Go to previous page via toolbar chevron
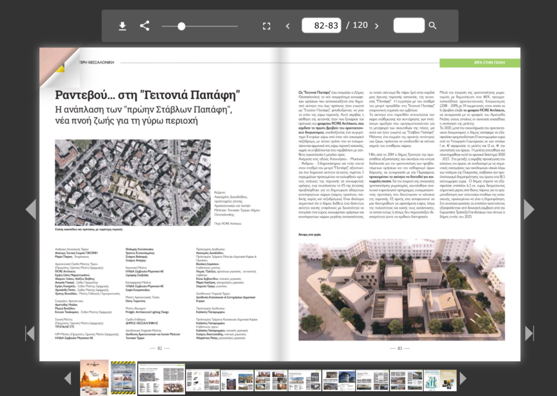 [x=288, y=26]
